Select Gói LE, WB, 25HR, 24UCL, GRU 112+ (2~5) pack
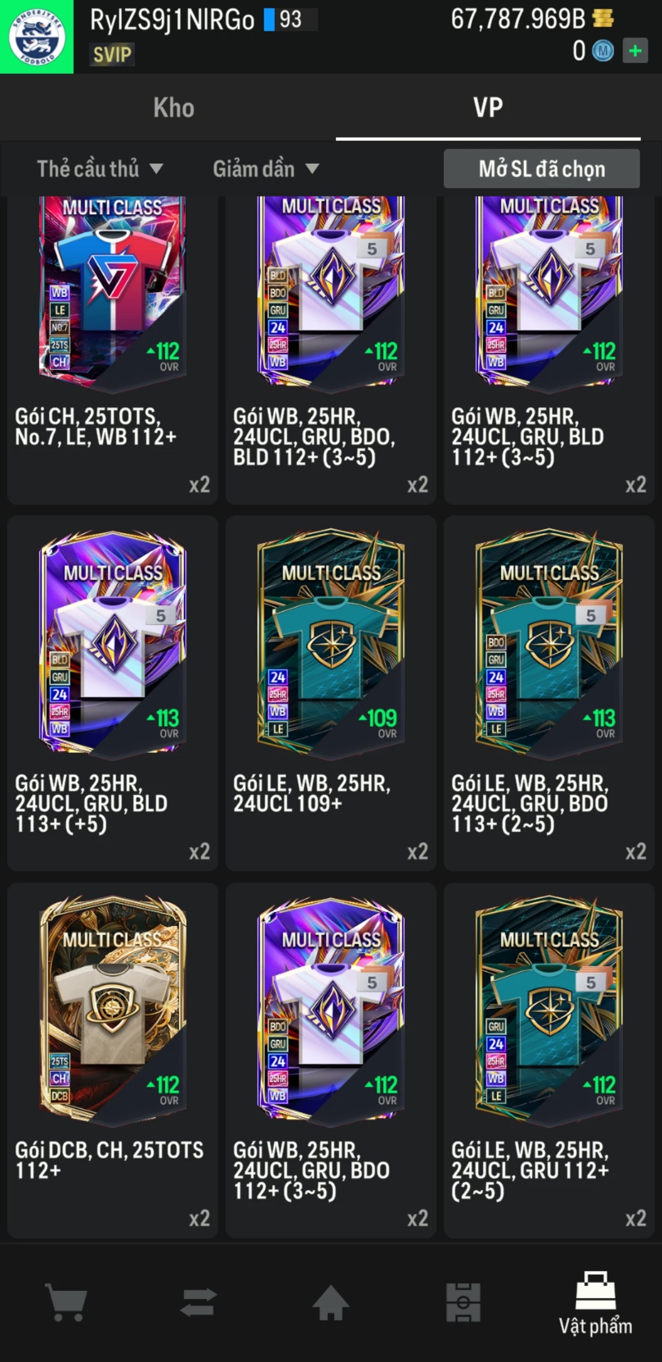Image resolution: width=662 pixels, height=1362 pixels. (x=549, y=1060)
